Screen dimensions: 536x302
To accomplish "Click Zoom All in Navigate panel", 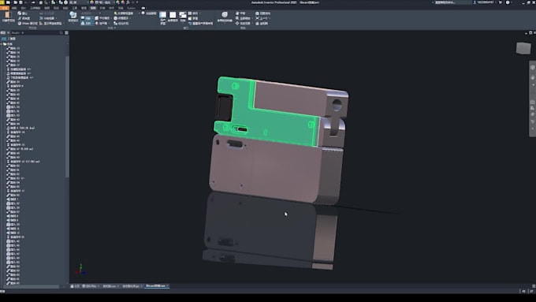I will pyautogui.click(x=244, y=18).
